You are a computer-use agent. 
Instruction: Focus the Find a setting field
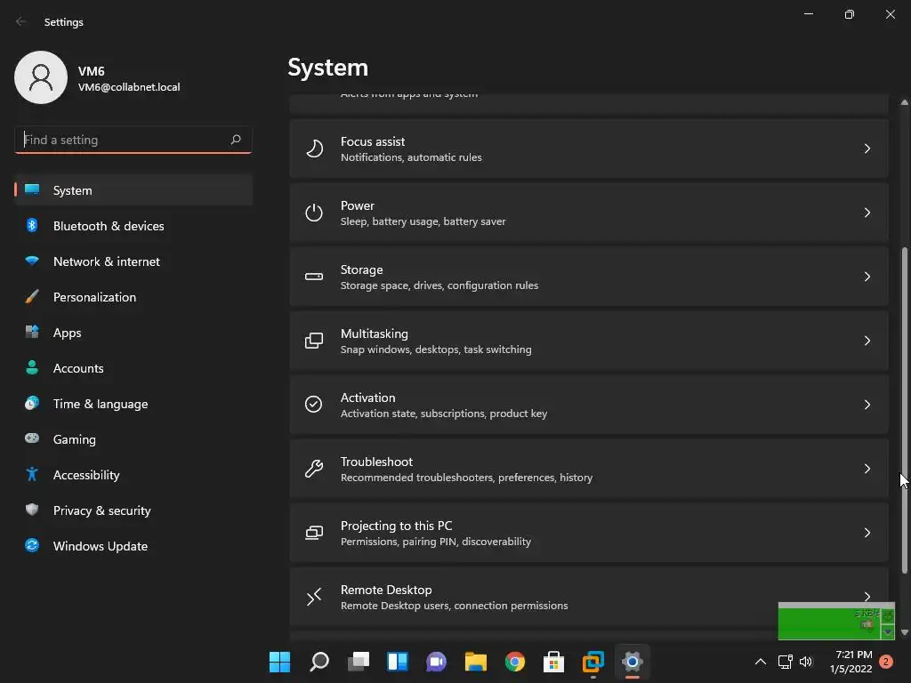coord(133,140)
